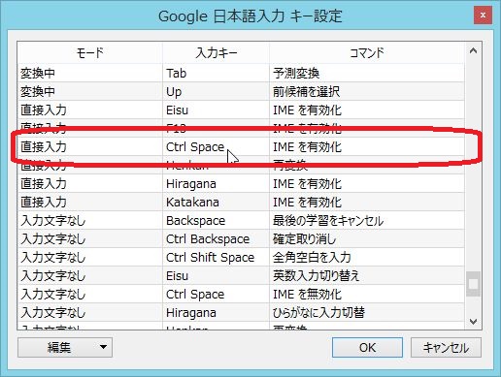Select 入力文字なし mode in Ctrl Backspace row
Image resolution: width=501 pixels, height=377 pixels.
[90, 239]
